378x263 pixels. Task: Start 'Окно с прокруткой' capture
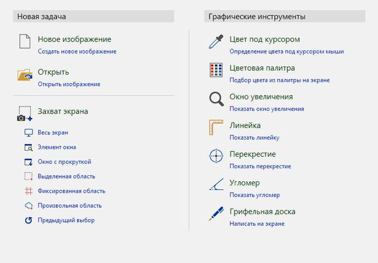click(64, 162)
